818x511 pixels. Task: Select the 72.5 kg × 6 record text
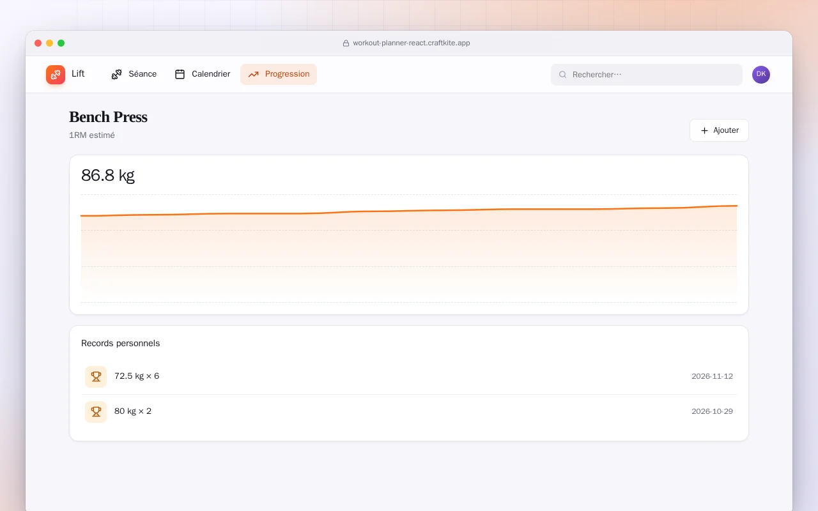[x=137, y=376]
